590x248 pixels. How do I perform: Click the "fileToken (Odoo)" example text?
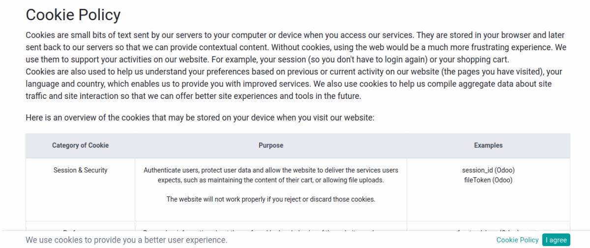(488, 180)
